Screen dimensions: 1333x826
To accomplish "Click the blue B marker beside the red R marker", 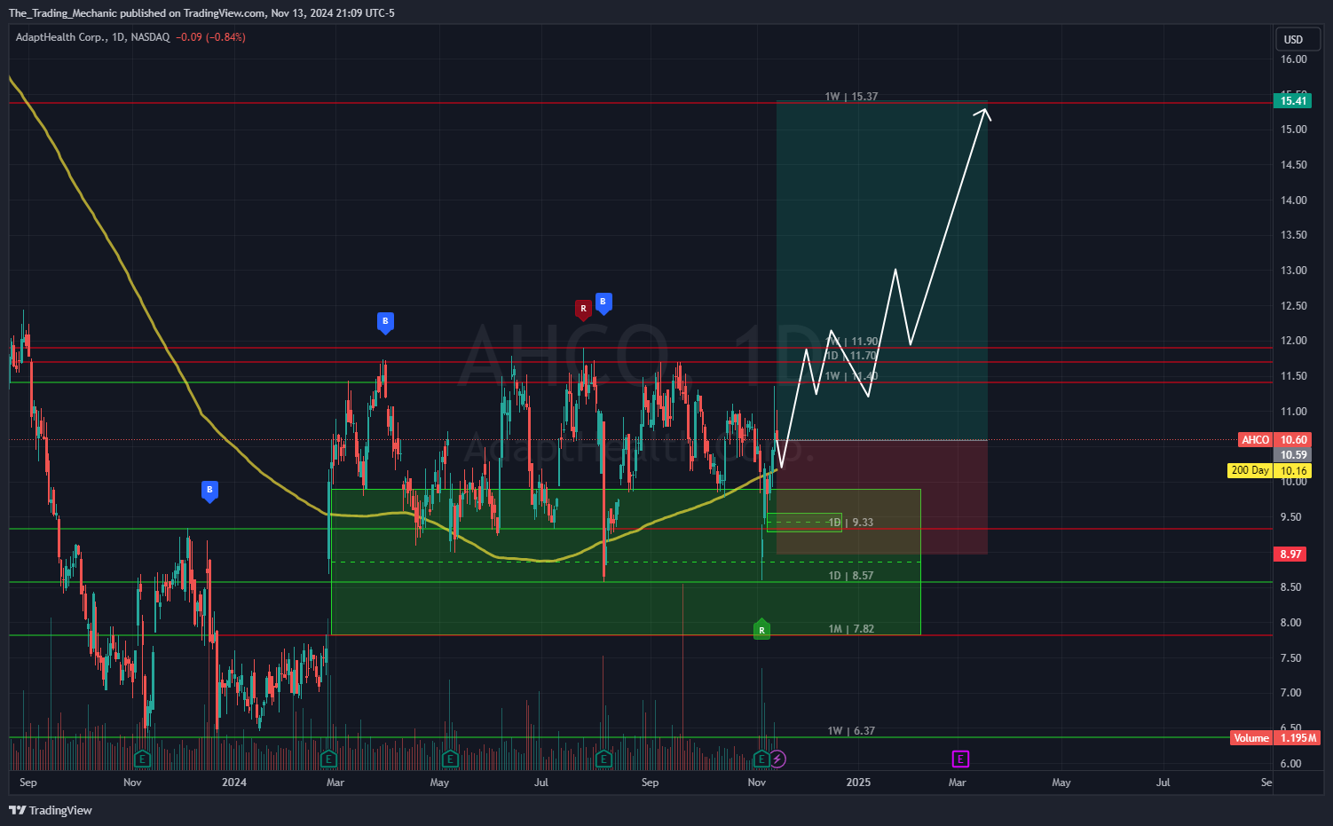I will [x=603, y=303].
